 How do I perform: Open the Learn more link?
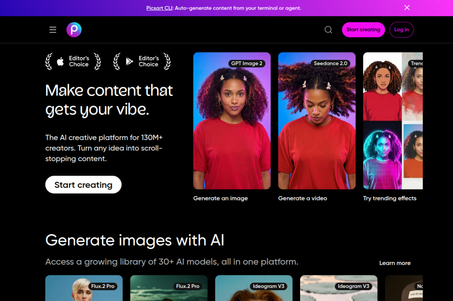395,263
